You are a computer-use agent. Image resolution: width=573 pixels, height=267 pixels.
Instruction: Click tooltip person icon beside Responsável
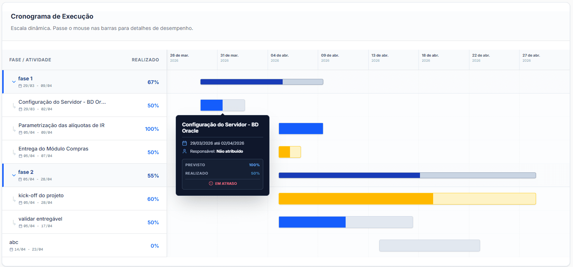coord(185,151)
